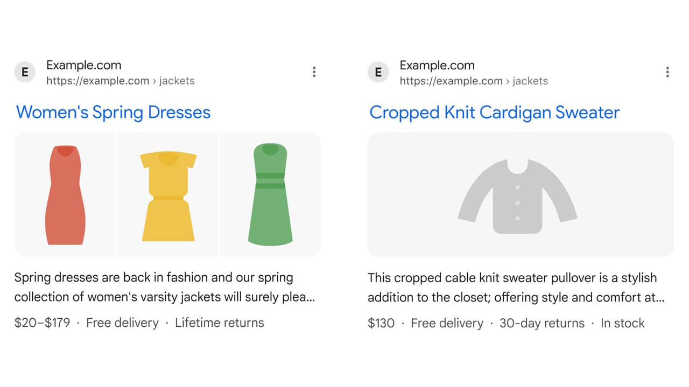Open the three-dot menu for Women's Spring Dresses
The width and height of the screenshot is (689, 387).
[314, 72]
